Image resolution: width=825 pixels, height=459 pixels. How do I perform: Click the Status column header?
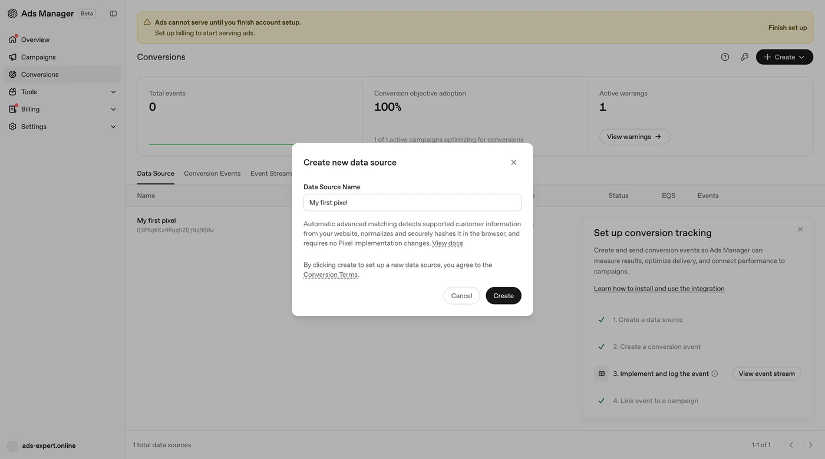(x=618, y=196)
